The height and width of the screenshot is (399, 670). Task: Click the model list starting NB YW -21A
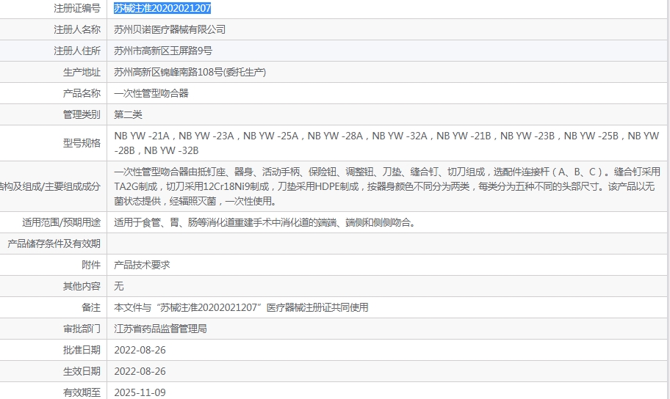386,143
